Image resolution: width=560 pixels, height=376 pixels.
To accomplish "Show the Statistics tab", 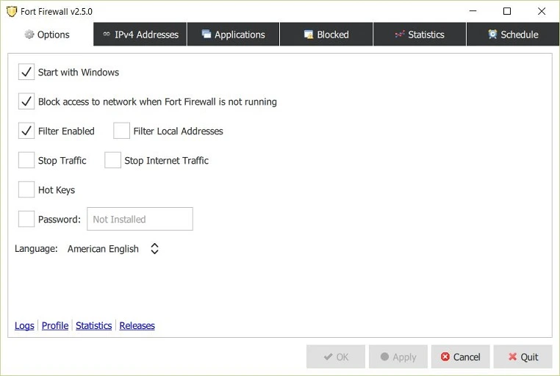I will (x=420, y=35).
